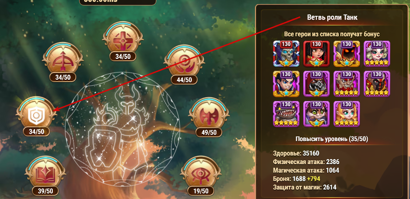The width and height of the screenshot is (410, 199).
Task: Open the hands-and-target branch showing 44/50
Action: (185, 63)
